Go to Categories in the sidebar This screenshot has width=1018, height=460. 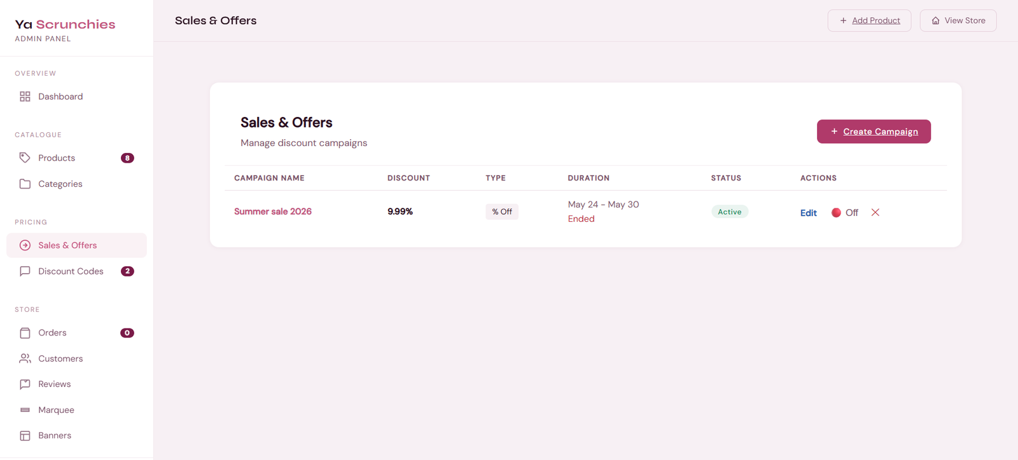[76, 184]
